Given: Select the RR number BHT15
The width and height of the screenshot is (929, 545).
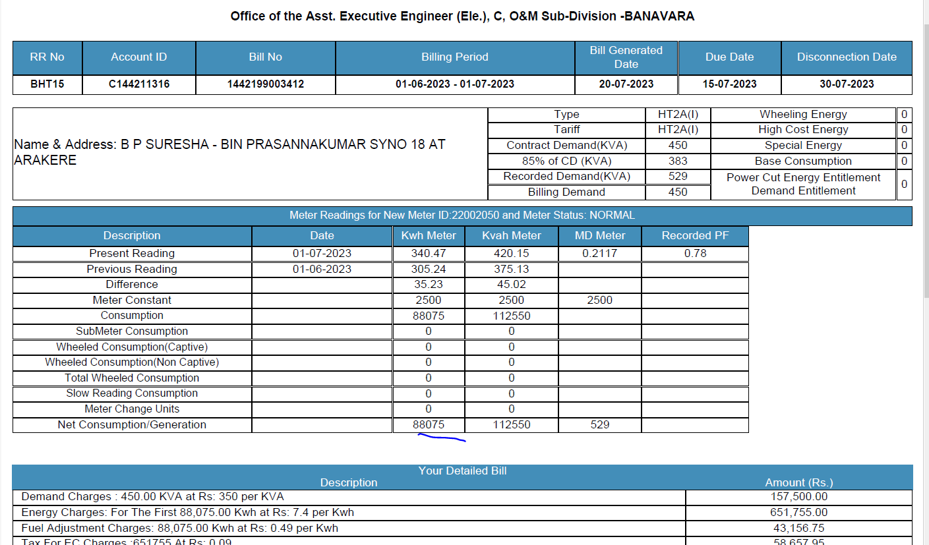Looking at the screenshot, I should coord(47,84).
